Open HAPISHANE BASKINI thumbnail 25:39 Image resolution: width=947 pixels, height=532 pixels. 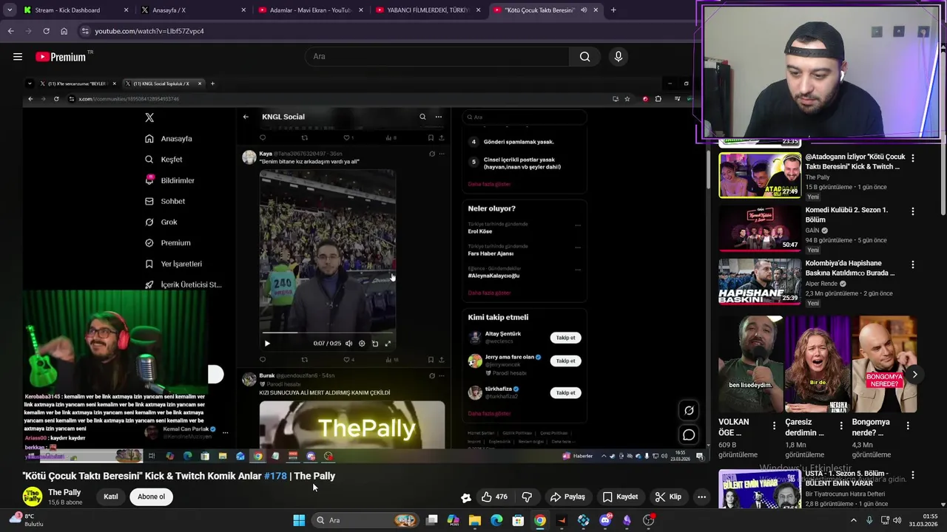(760, 282)
